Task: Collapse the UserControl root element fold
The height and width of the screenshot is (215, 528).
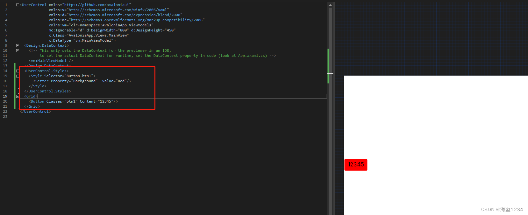Action: (x=18, y=5)
